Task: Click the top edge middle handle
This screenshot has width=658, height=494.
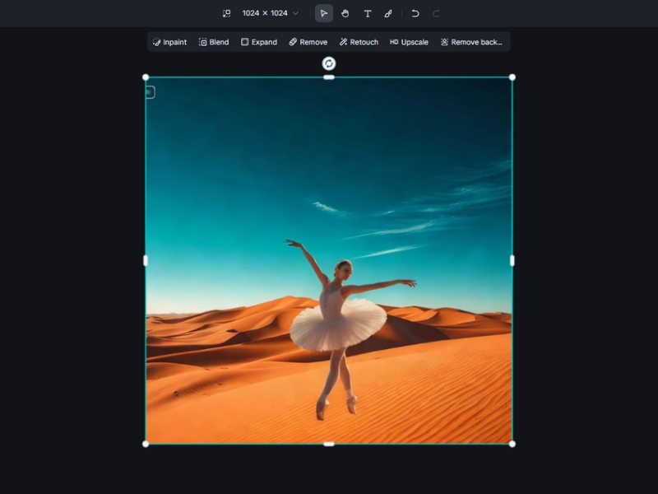Action: pos(329,77)
